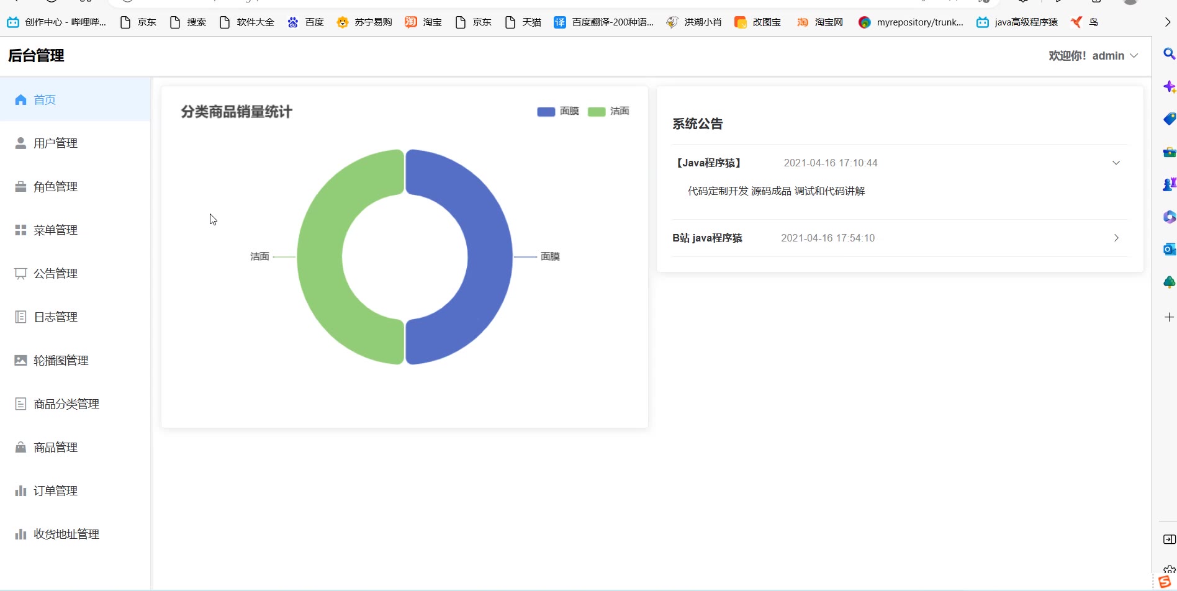Open the myrepository/trunk bookmark

point(911,22)
